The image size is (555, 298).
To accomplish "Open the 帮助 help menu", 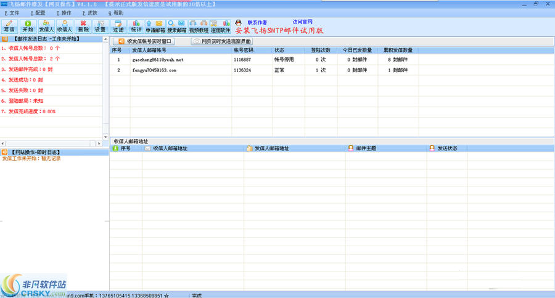I will point(116,13).
